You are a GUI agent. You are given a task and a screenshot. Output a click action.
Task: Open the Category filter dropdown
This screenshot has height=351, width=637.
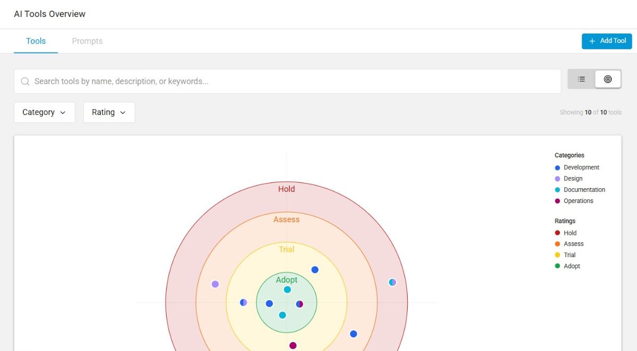point(44,112)
